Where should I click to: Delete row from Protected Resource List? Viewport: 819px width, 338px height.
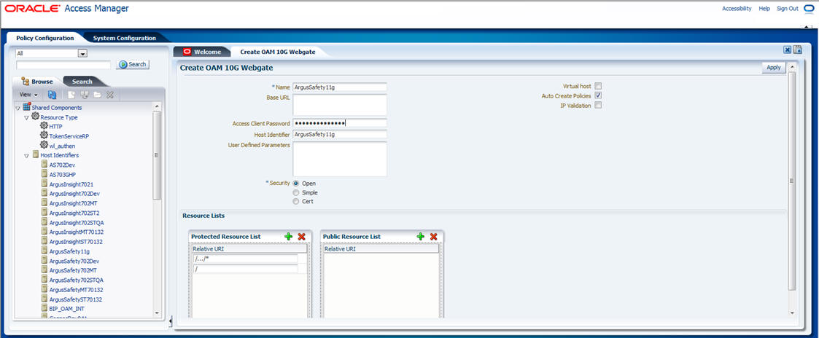click(301, 236)
